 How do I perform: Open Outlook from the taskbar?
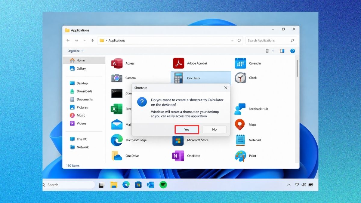tap(150, 185)
